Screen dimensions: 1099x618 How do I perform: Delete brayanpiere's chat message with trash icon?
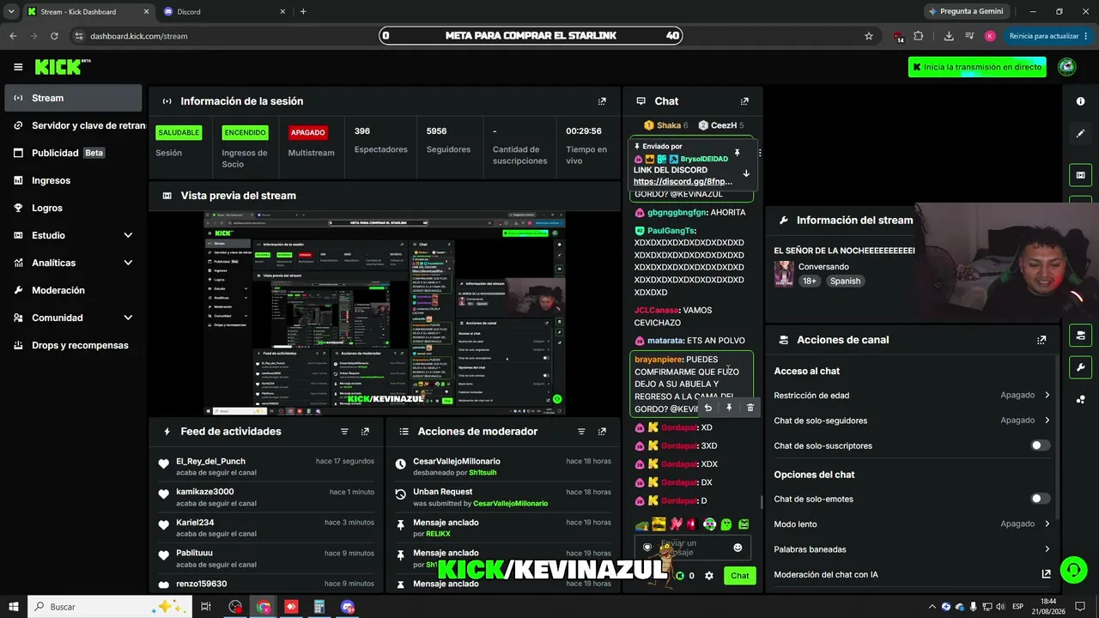750,408
